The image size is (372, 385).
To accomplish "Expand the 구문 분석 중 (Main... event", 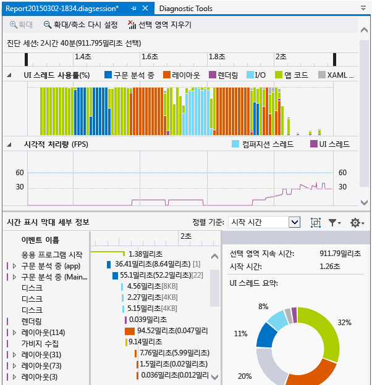I will [x=14, y=277].
